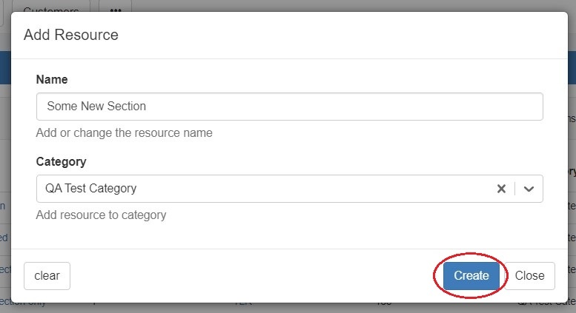The image size is (576, 313).
Task: Clear the selected QA Test Category value
Action: [501, 189]
